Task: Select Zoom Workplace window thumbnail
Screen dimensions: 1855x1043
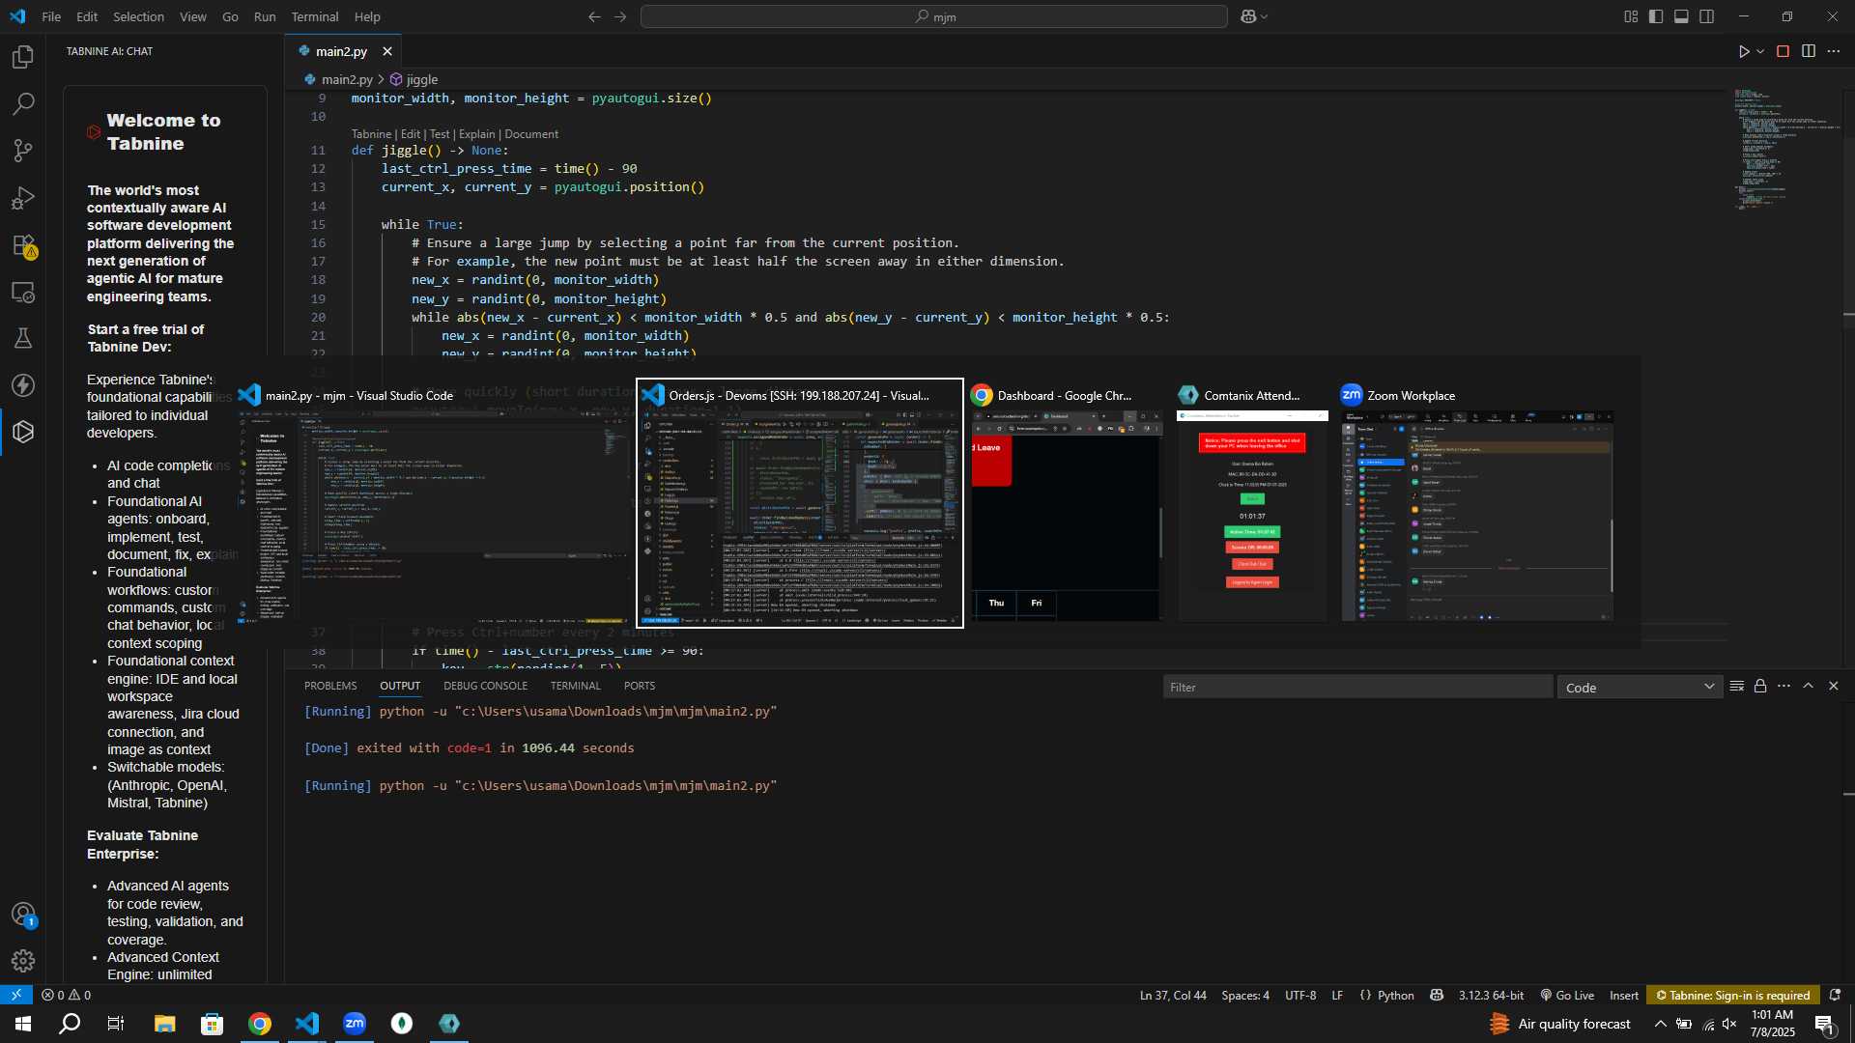Action: point(1477,503)
